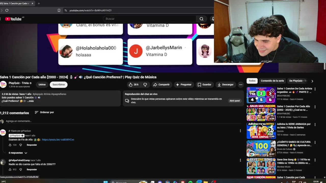Open Discord from the taskbar
Image resolution: width=326 pixels, height=183 pixels.
click(160, 182)
